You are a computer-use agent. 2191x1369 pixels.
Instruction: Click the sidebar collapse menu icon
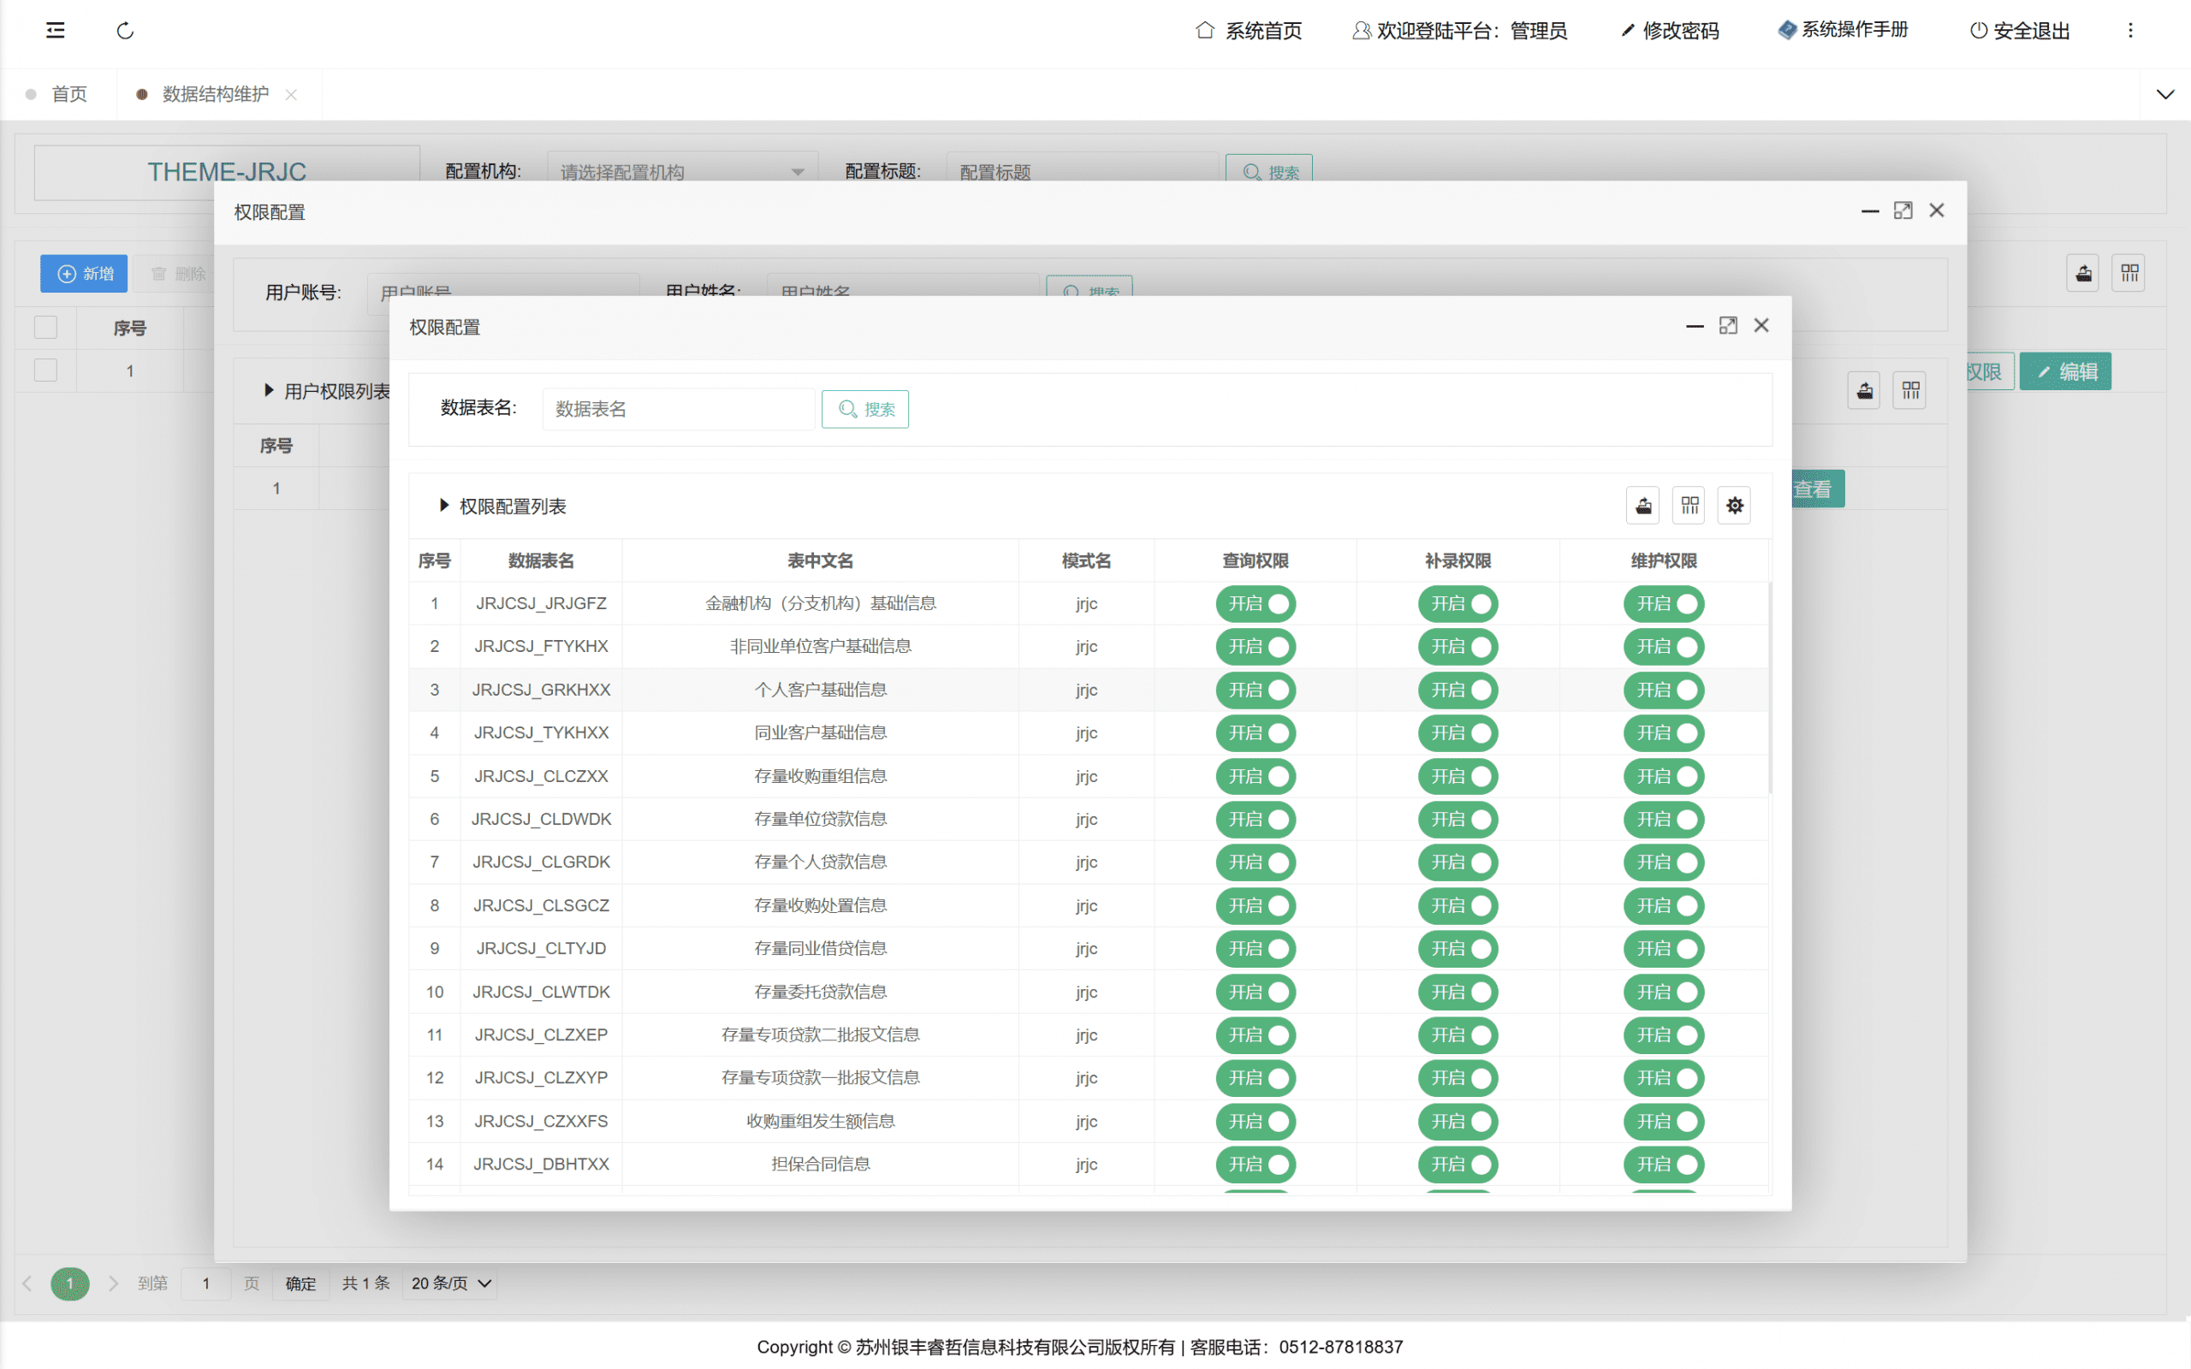pos(56,31)
